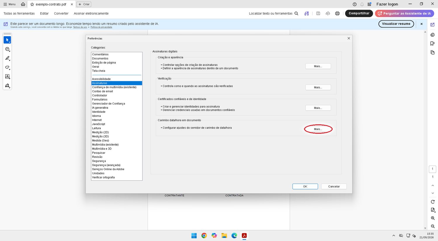Open the Editar menu
Screen dimensions: 438x241
[44, 13]
